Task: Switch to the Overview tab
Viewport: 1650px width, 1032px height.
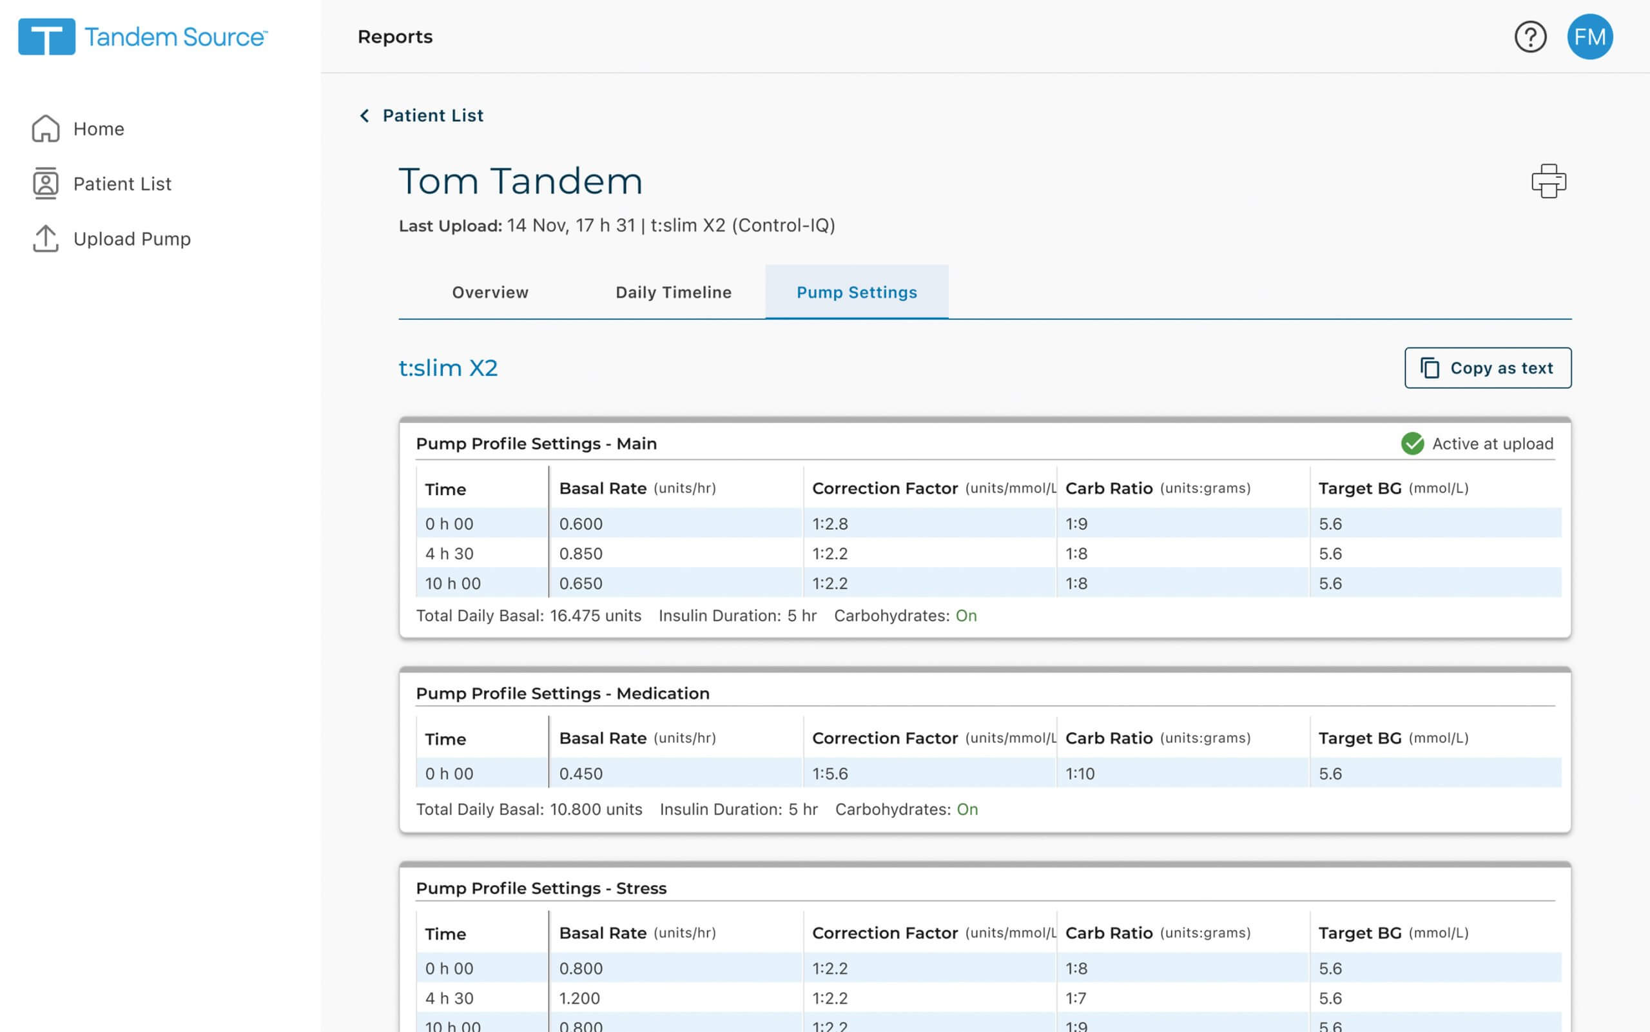Action: click(490, 292)
